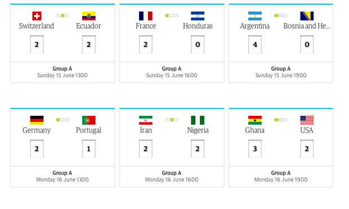Click the Portugal flag icon

(x=88, y=120)
